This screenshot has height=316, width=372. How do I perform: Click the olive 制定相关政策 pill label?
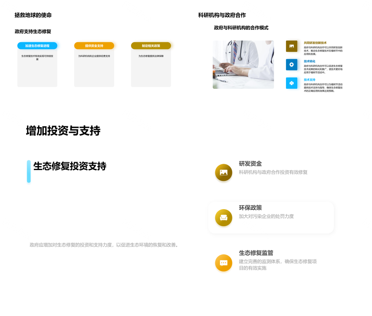[151, 46]
